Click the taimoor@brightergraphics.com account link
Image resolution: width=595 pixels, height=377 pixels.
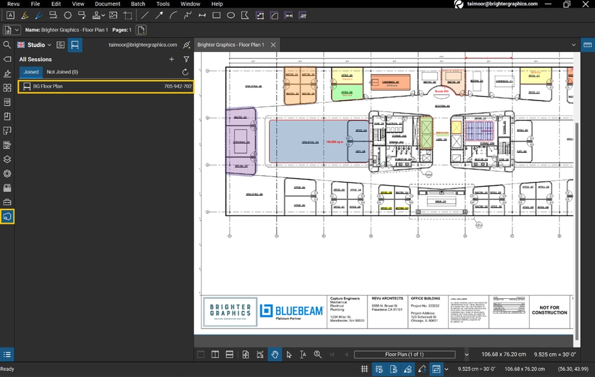[x=142, y=44]
